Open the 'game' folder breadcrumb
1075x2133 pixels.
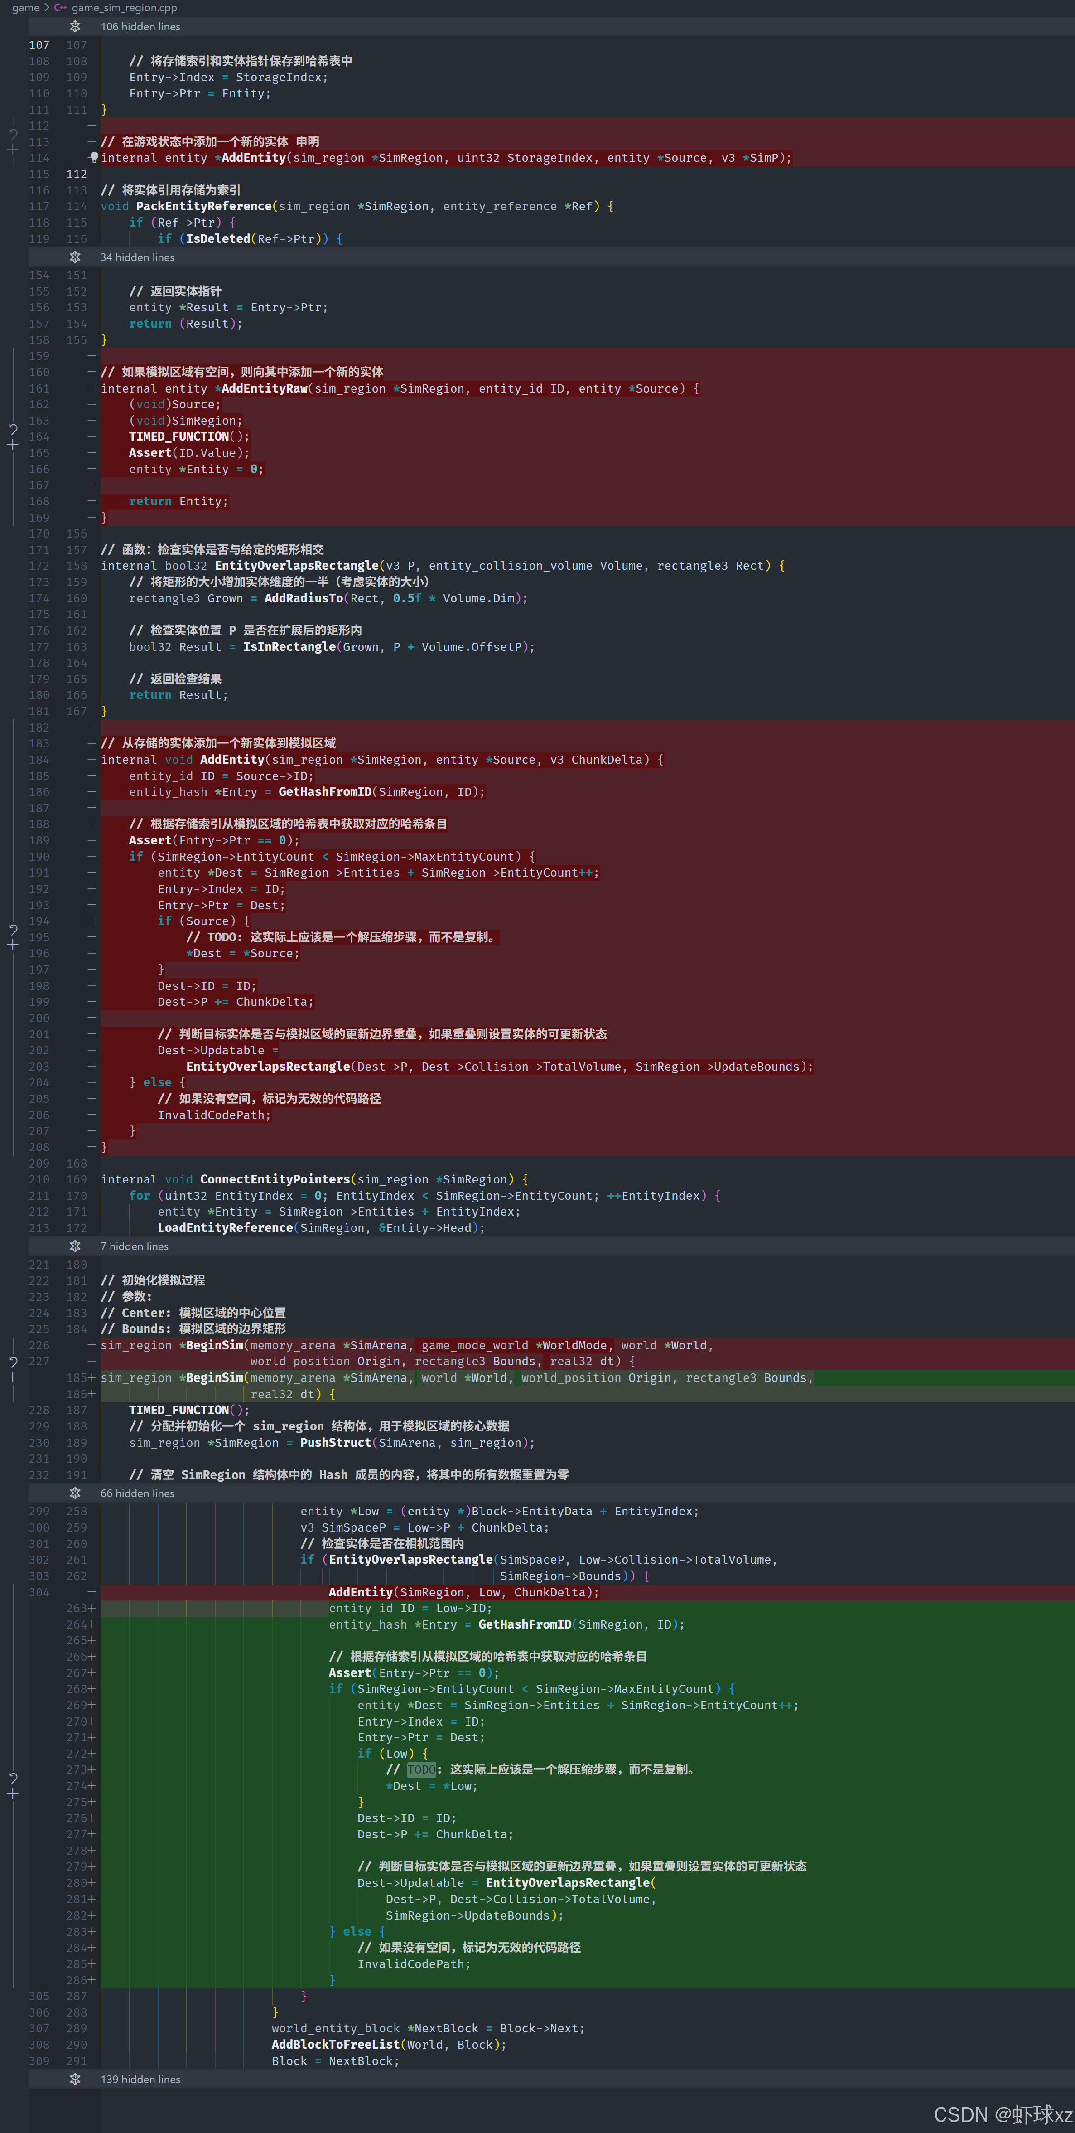(26, 7)
